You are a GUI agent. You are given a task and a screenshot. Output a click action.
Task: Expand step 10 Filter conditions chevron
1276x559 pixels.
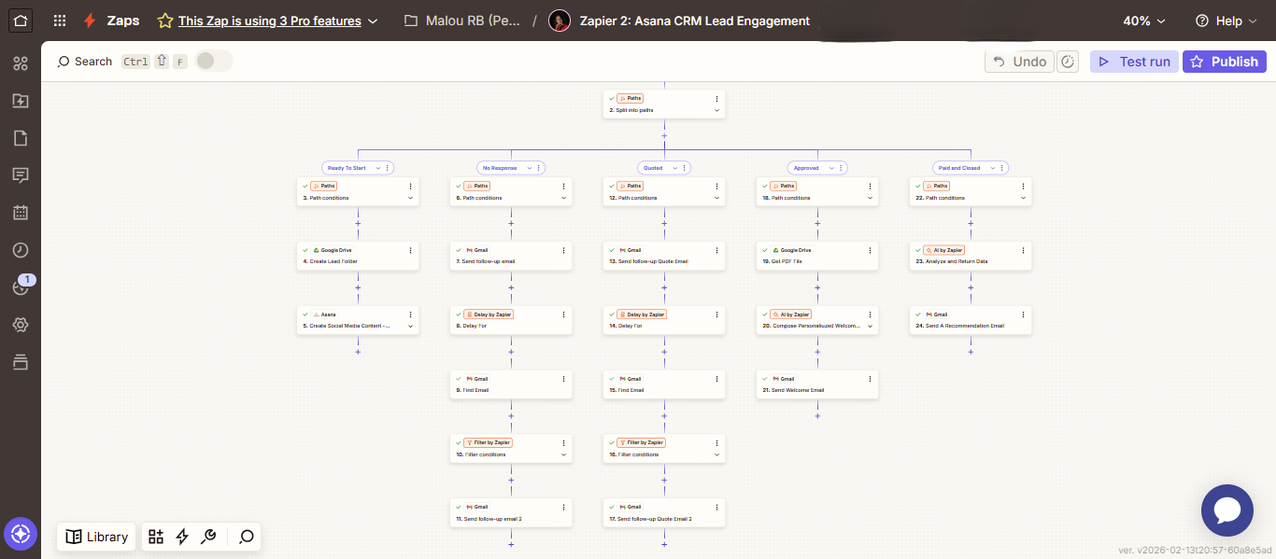pyautogui.click(x=563, y=454)
